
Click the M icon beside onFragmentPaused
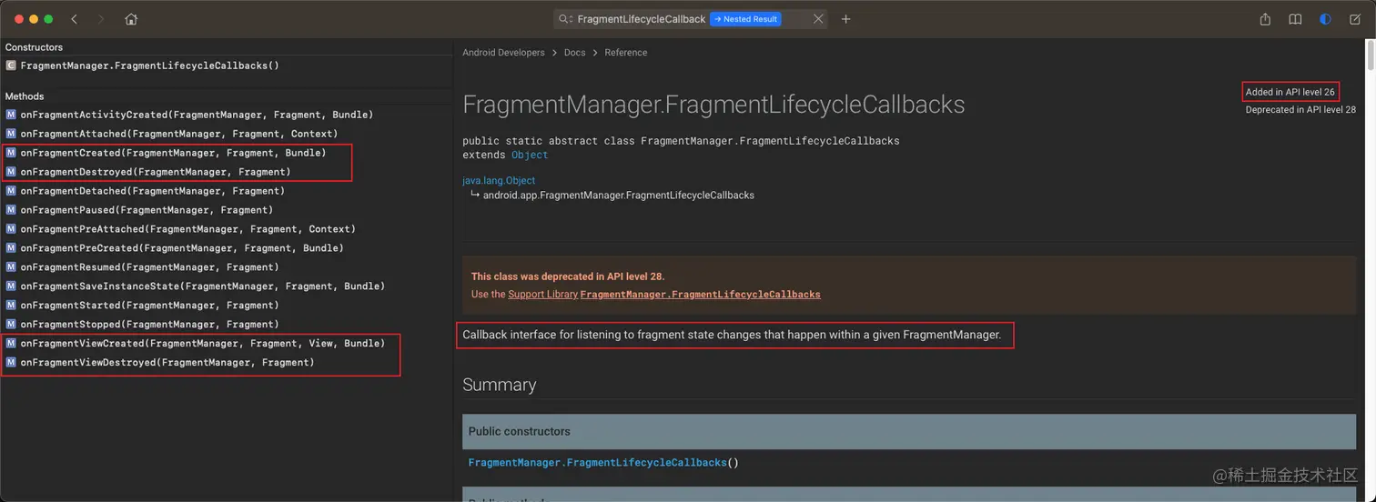pyautogui.click(x=11, y=210)
